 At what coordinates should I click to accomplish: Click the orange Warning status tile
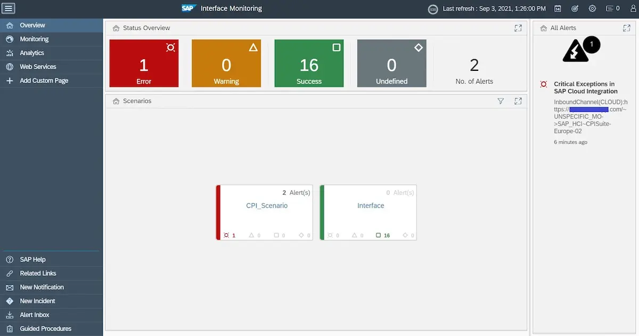226,63
